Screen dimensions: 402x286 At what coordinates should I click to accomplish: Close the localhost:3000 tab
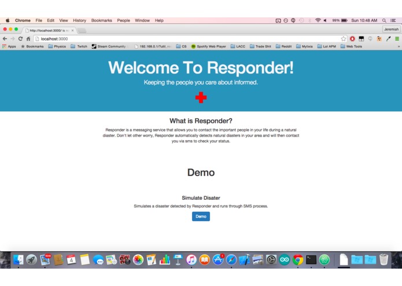tap(72, 30)
